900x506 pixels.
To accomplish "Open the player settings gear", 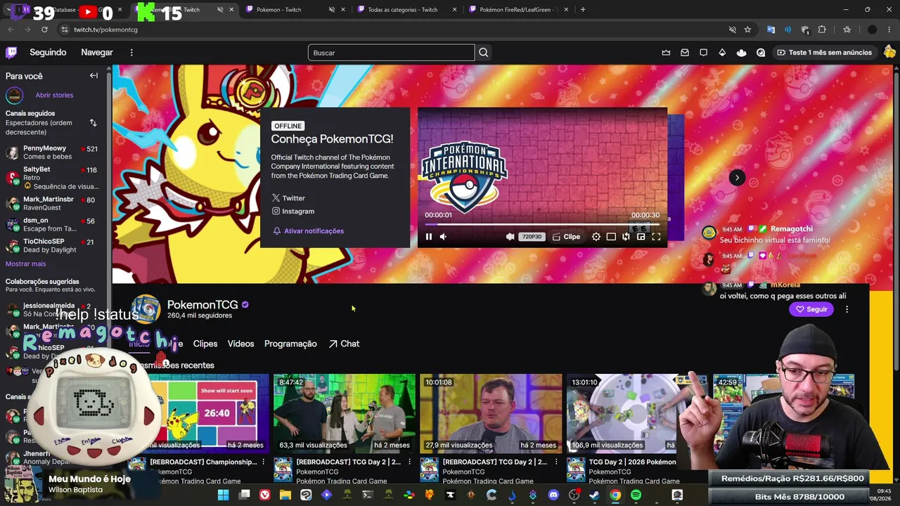I will [x=596, y=237].
